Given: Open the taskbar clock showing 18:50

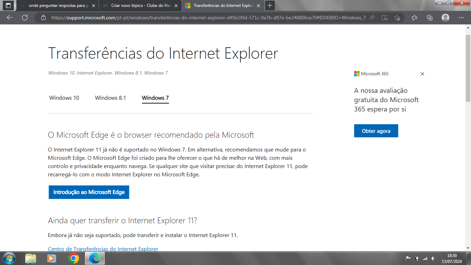Looking at the screenshot, I should [452, 258].
